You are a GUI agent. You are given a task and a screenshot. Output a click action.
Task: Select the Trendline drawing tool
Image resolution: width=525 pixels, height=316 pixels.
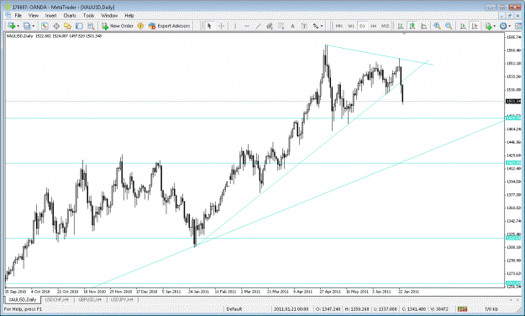click(x=258, y=26)
